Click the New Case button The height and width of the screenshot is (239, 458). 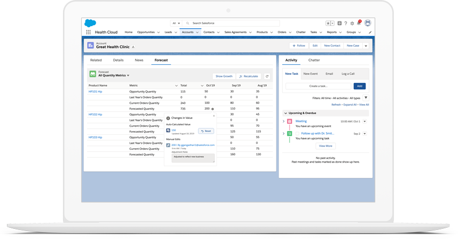(353, 45)
